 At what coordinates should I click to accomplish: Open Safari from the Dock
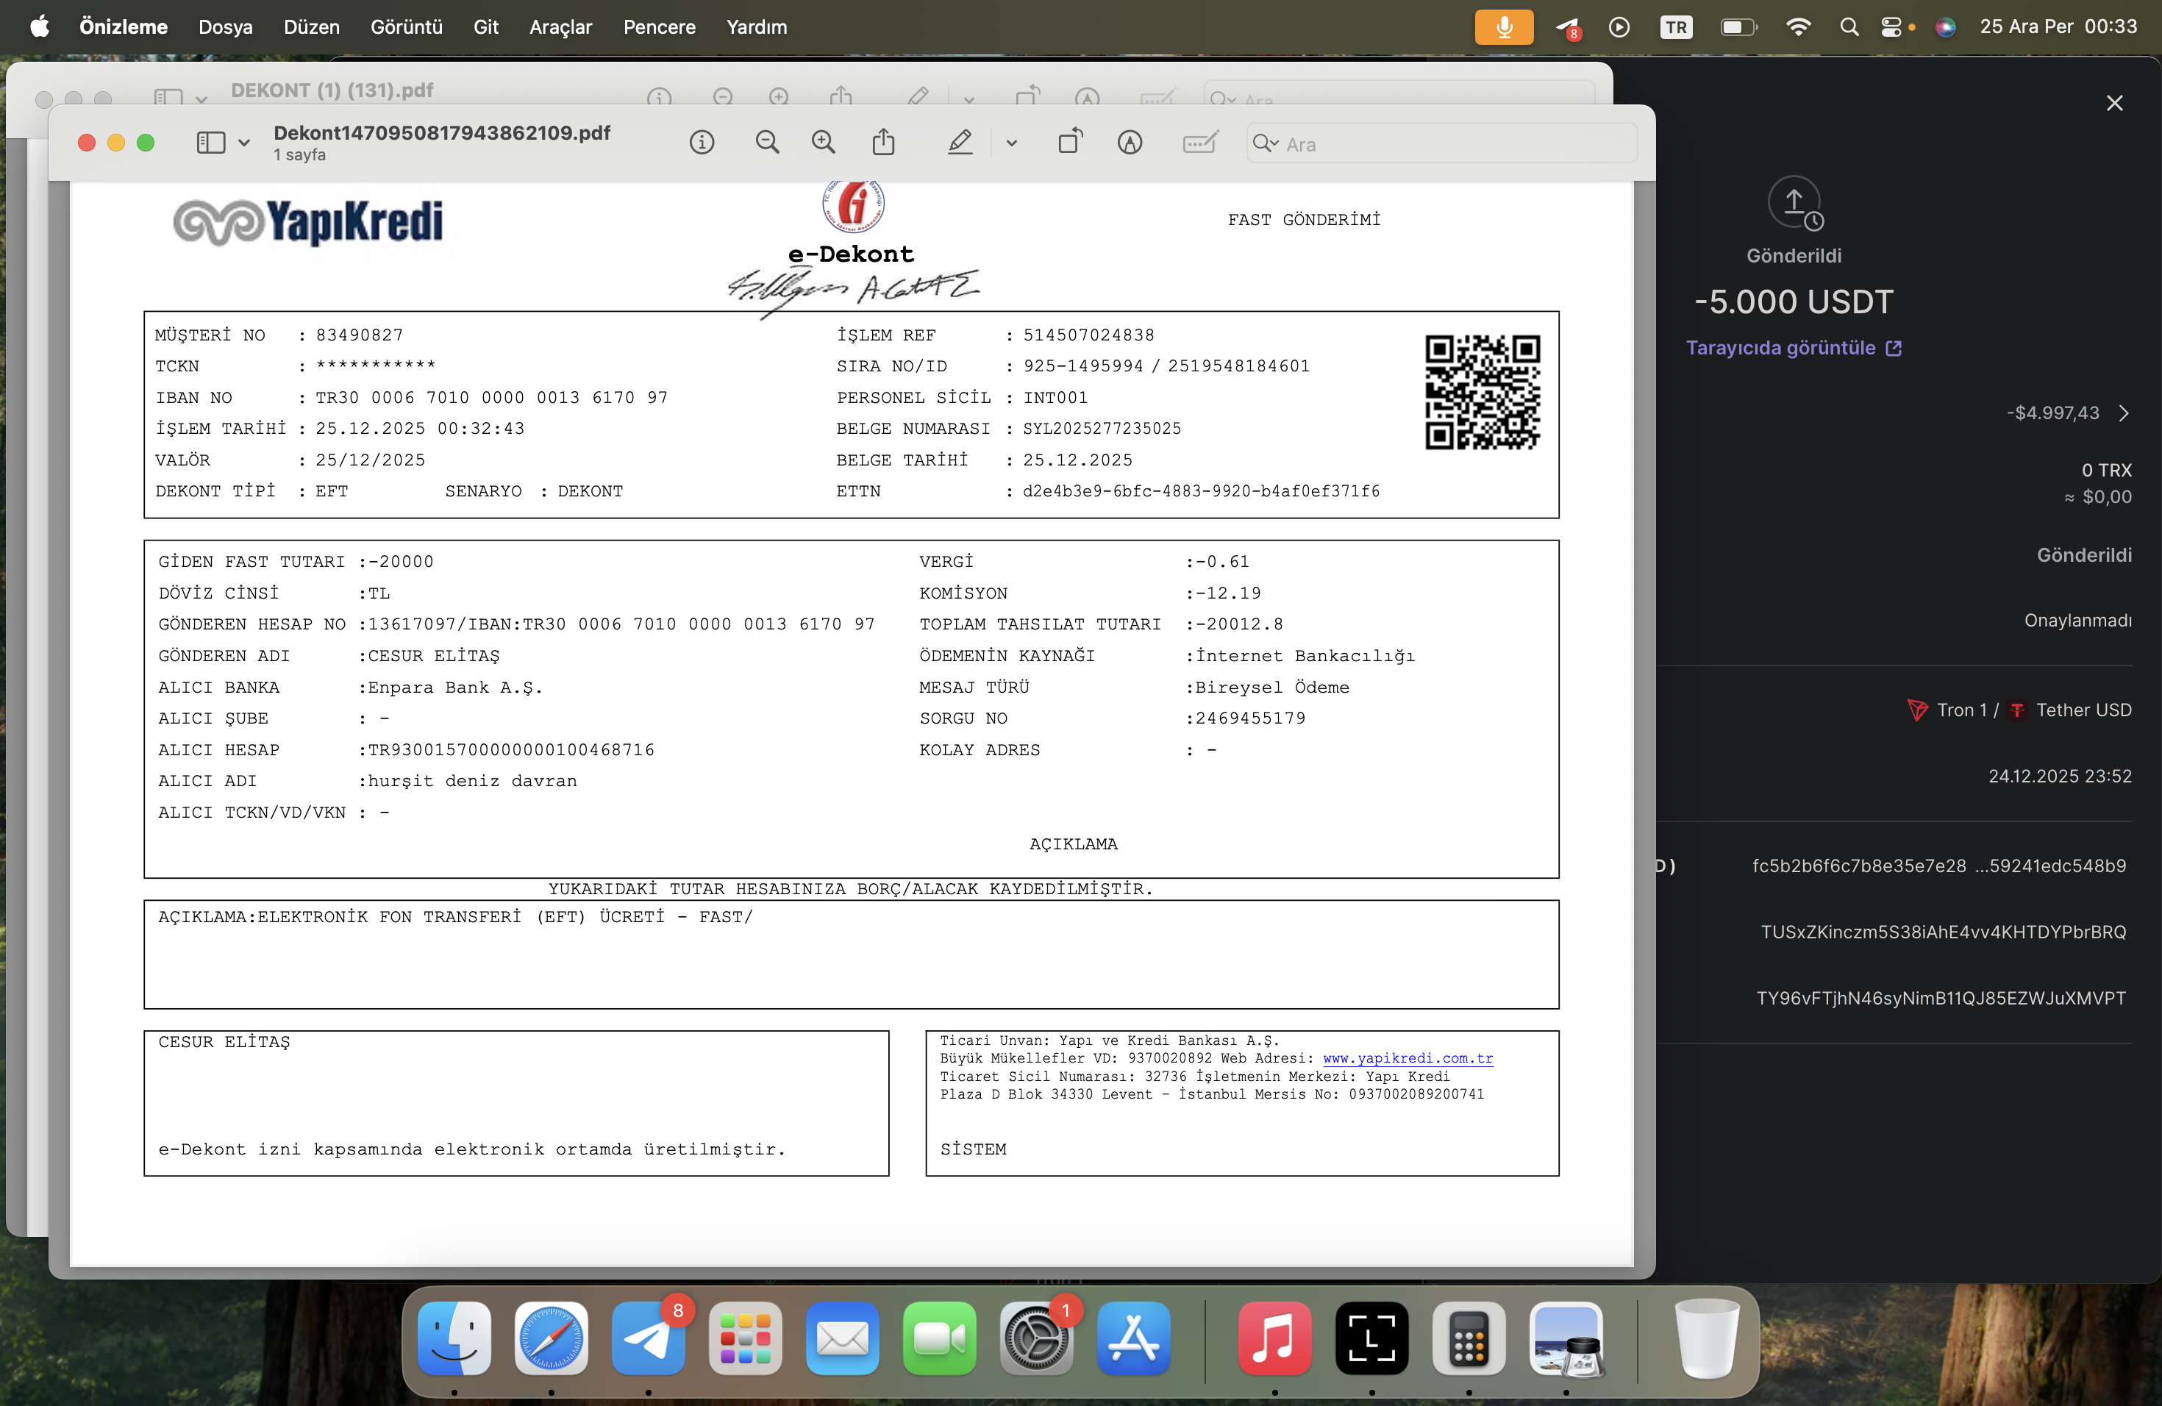click(x=551, y=1339)
